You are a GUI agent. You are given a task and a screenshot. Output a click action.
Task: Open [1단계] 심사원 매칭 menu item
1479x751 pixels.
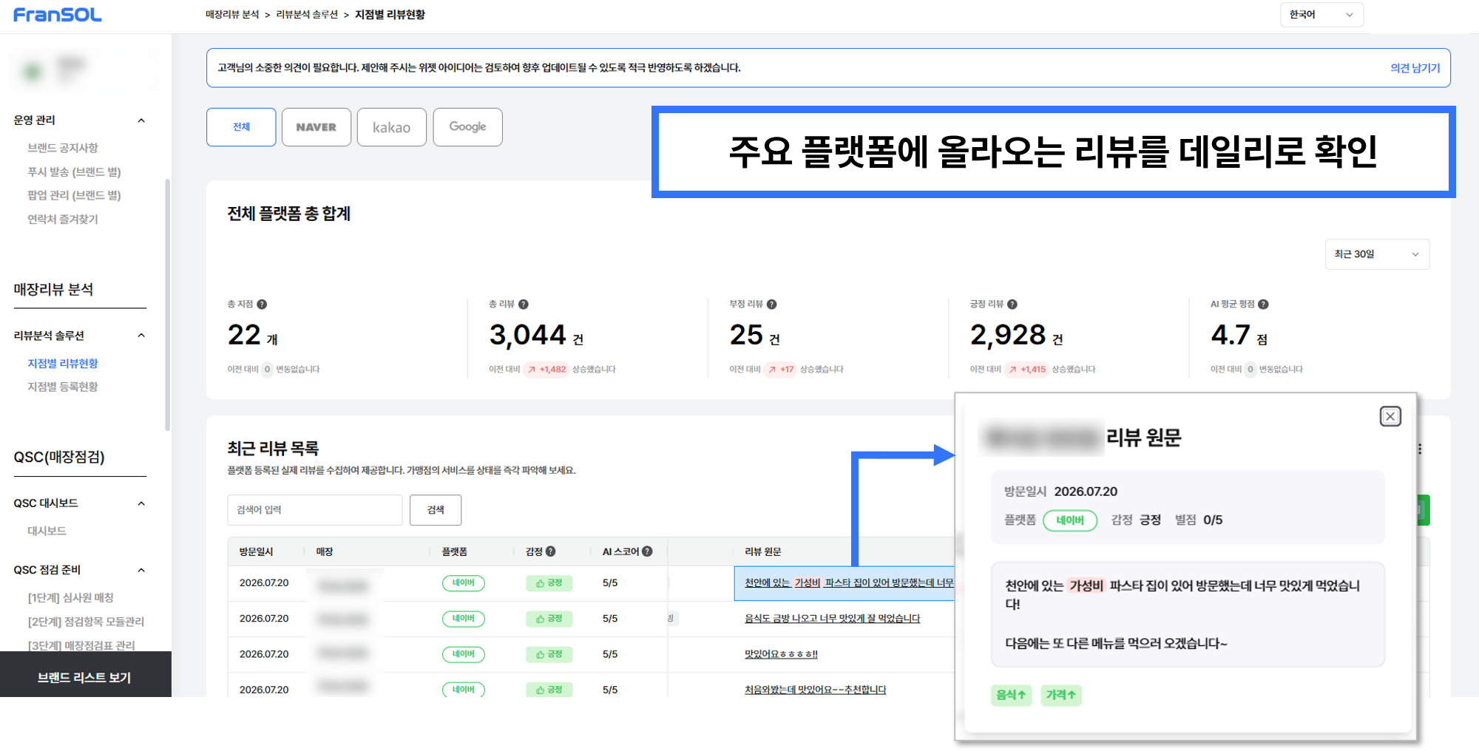pos(71,597)
